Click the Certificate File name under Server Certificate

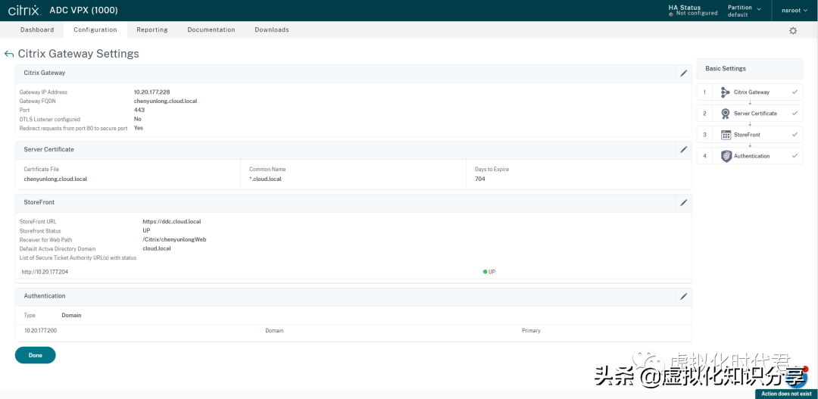[x=55, y=179]
